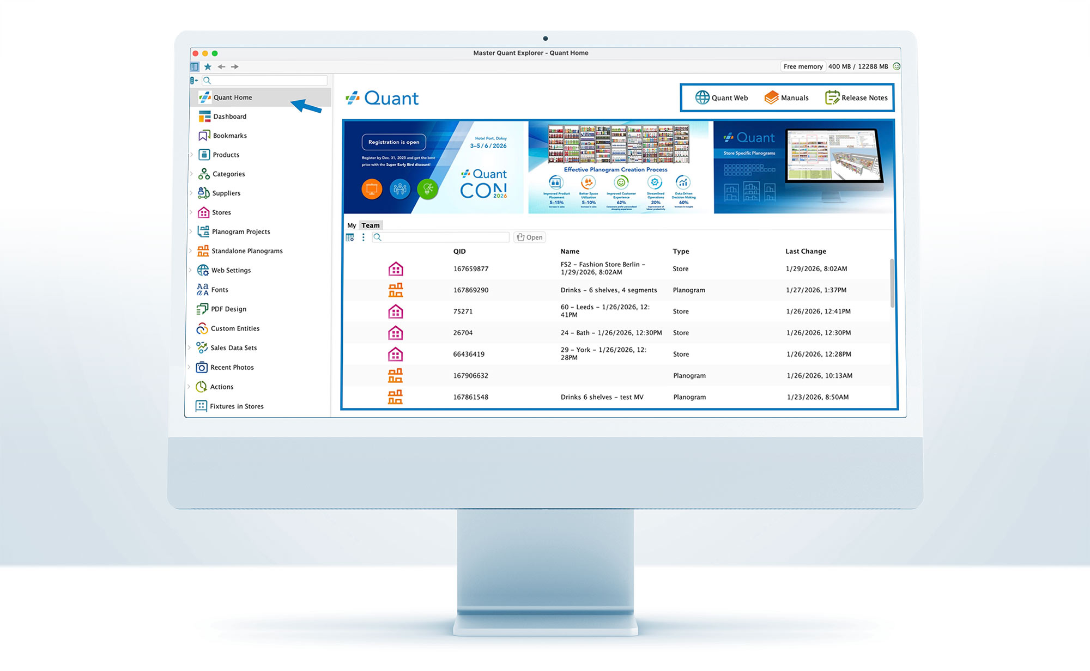This screenshot has width=1090, height=671.
Task: Expand the Stores tree node
Action: point(191,212)
